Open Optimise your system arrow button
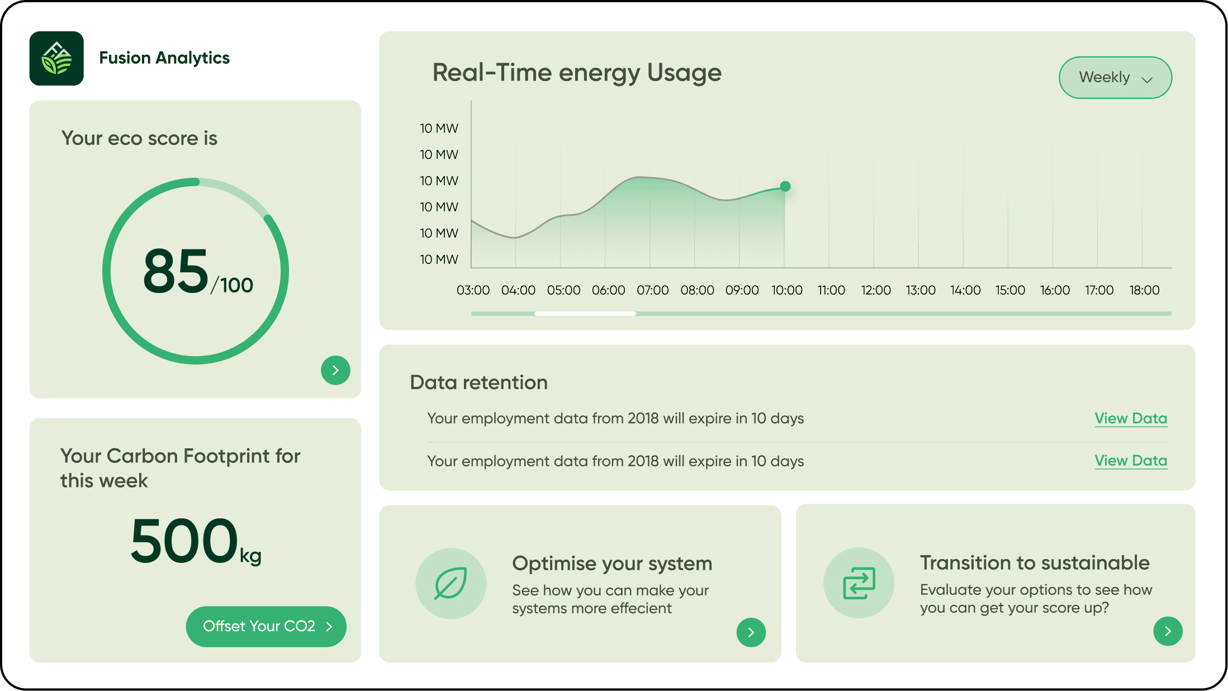 click(751, 632)
